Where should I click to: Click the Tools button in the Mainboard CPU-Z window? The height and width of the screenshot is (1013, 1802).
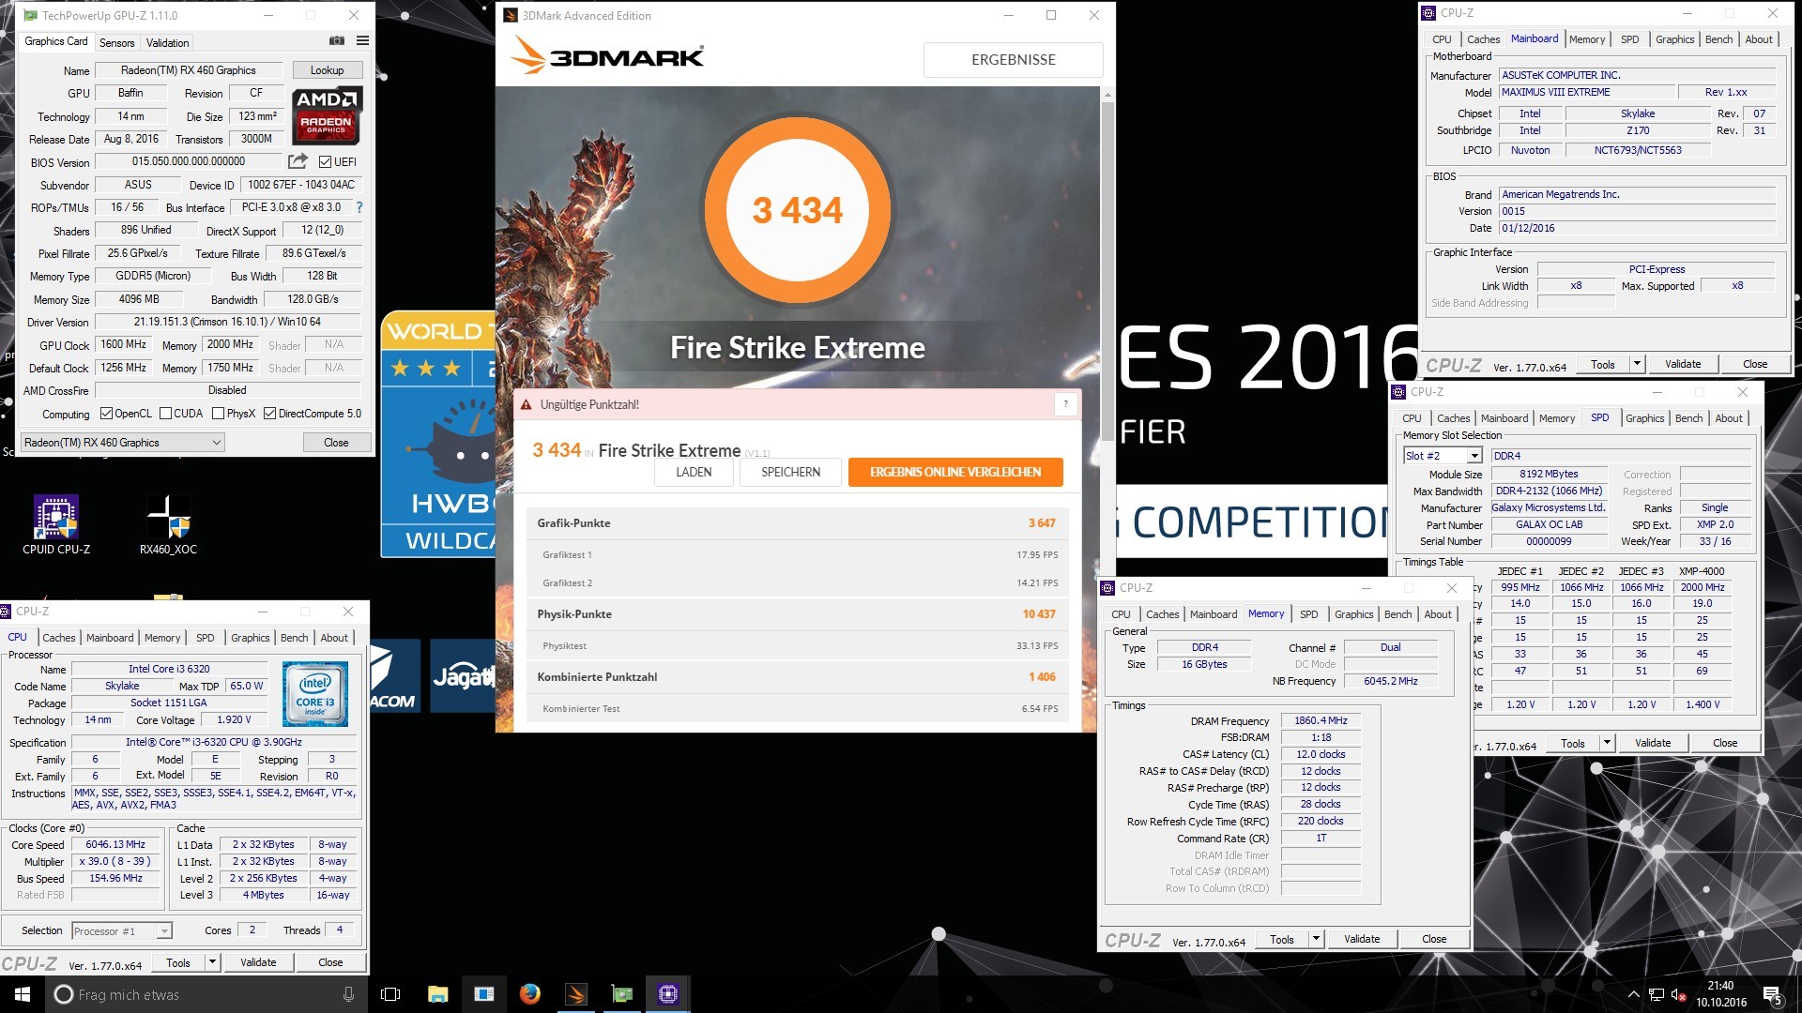pos(1603,364)
